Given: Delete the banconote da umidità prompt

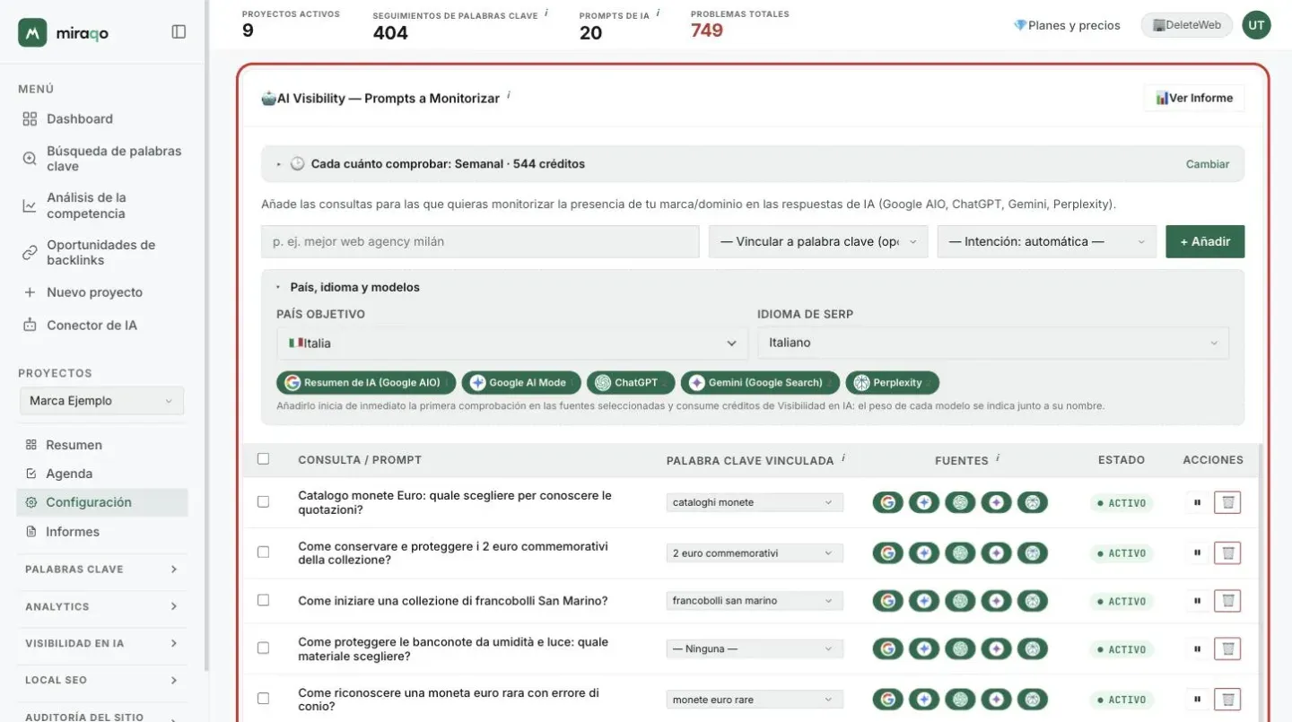Looking at the screenshot, I should tap(1227, 648).
